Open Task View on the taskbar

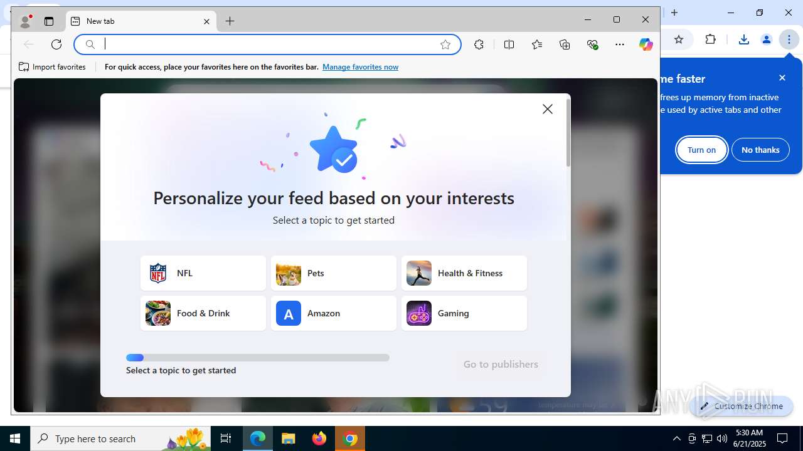coord(226,438)
